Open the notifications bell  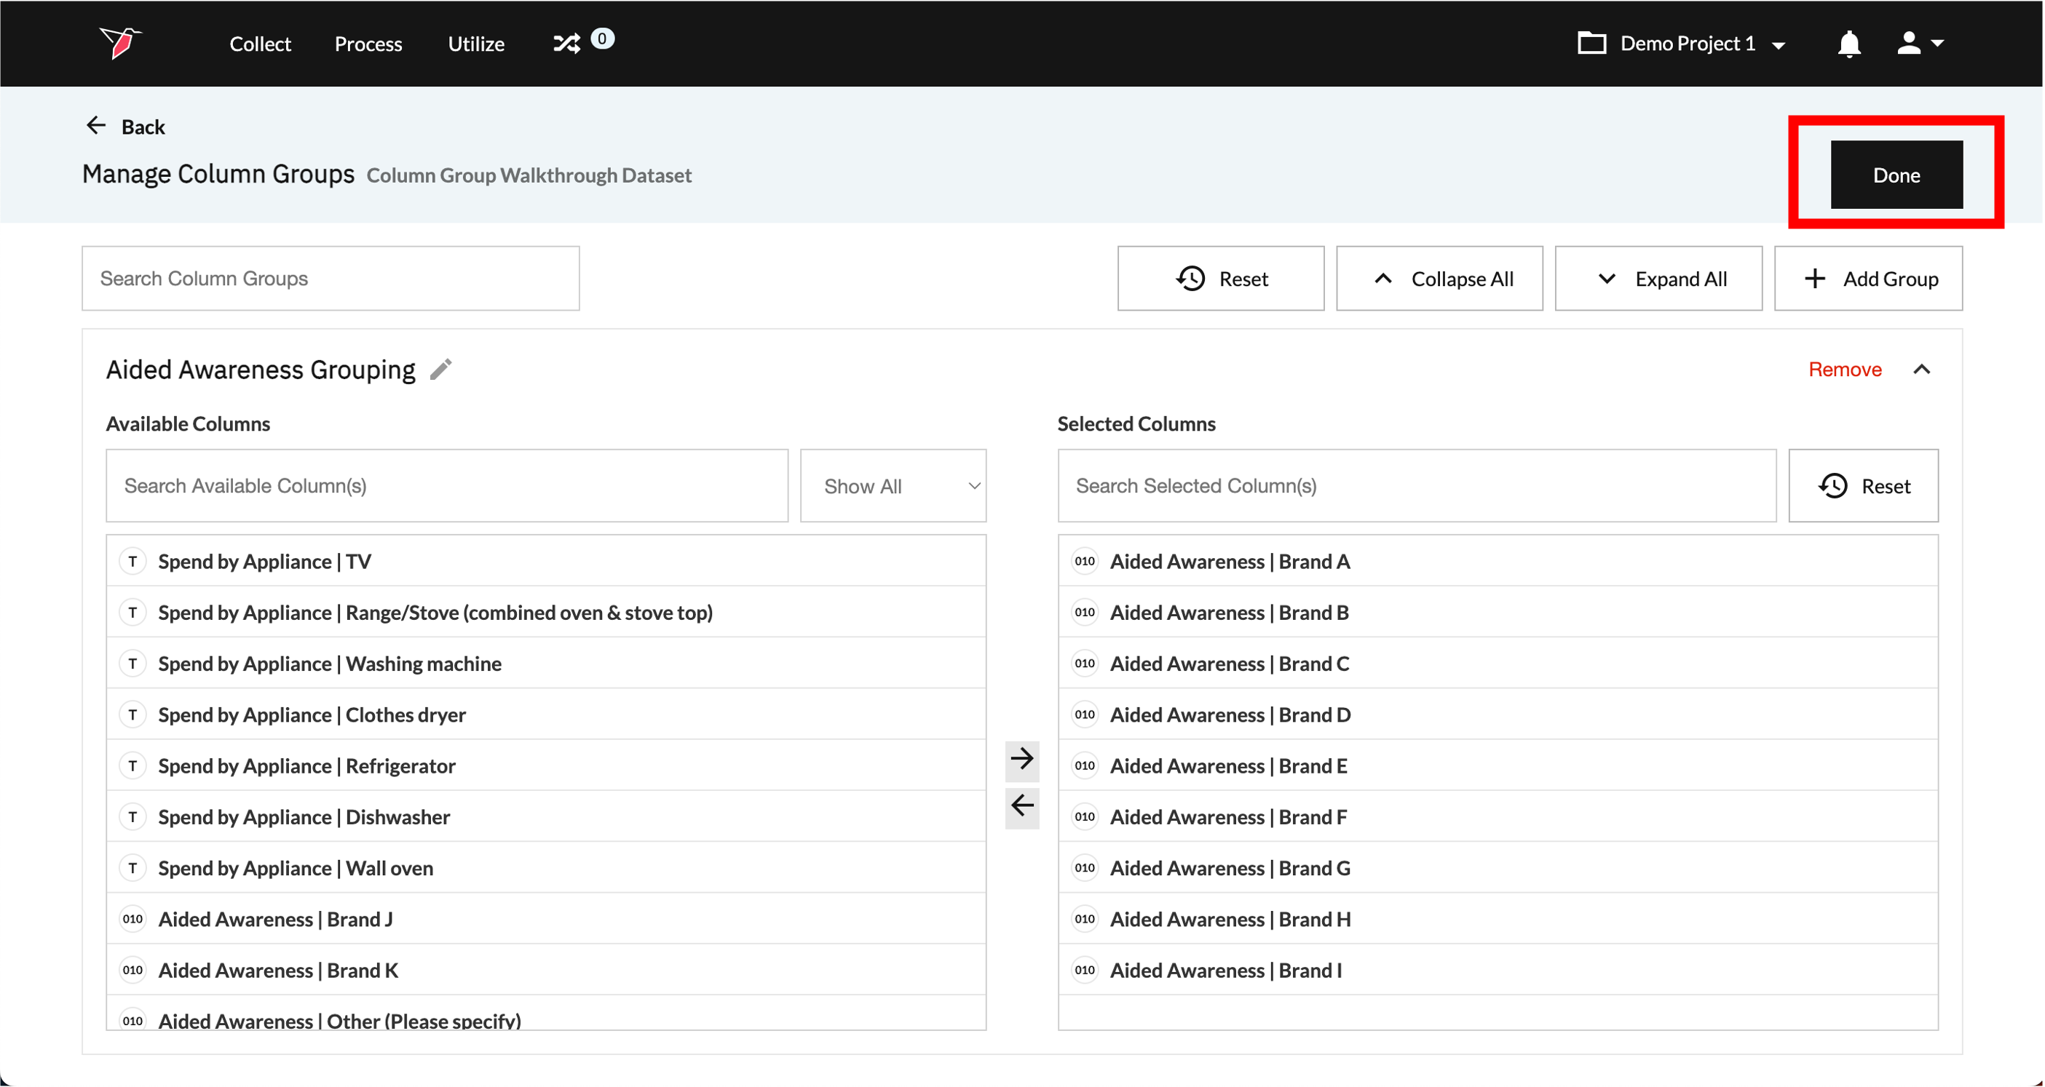pyautogui.click(x=1849, y=44)
